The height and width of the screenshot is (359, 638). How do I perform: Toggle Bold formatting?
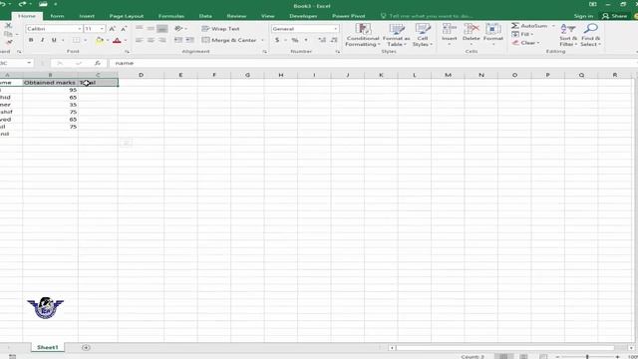[31, 40]
